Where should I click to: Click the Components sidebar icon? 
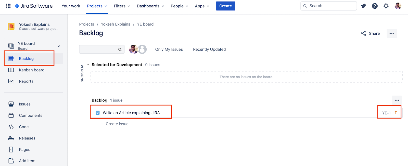point(11,115)
